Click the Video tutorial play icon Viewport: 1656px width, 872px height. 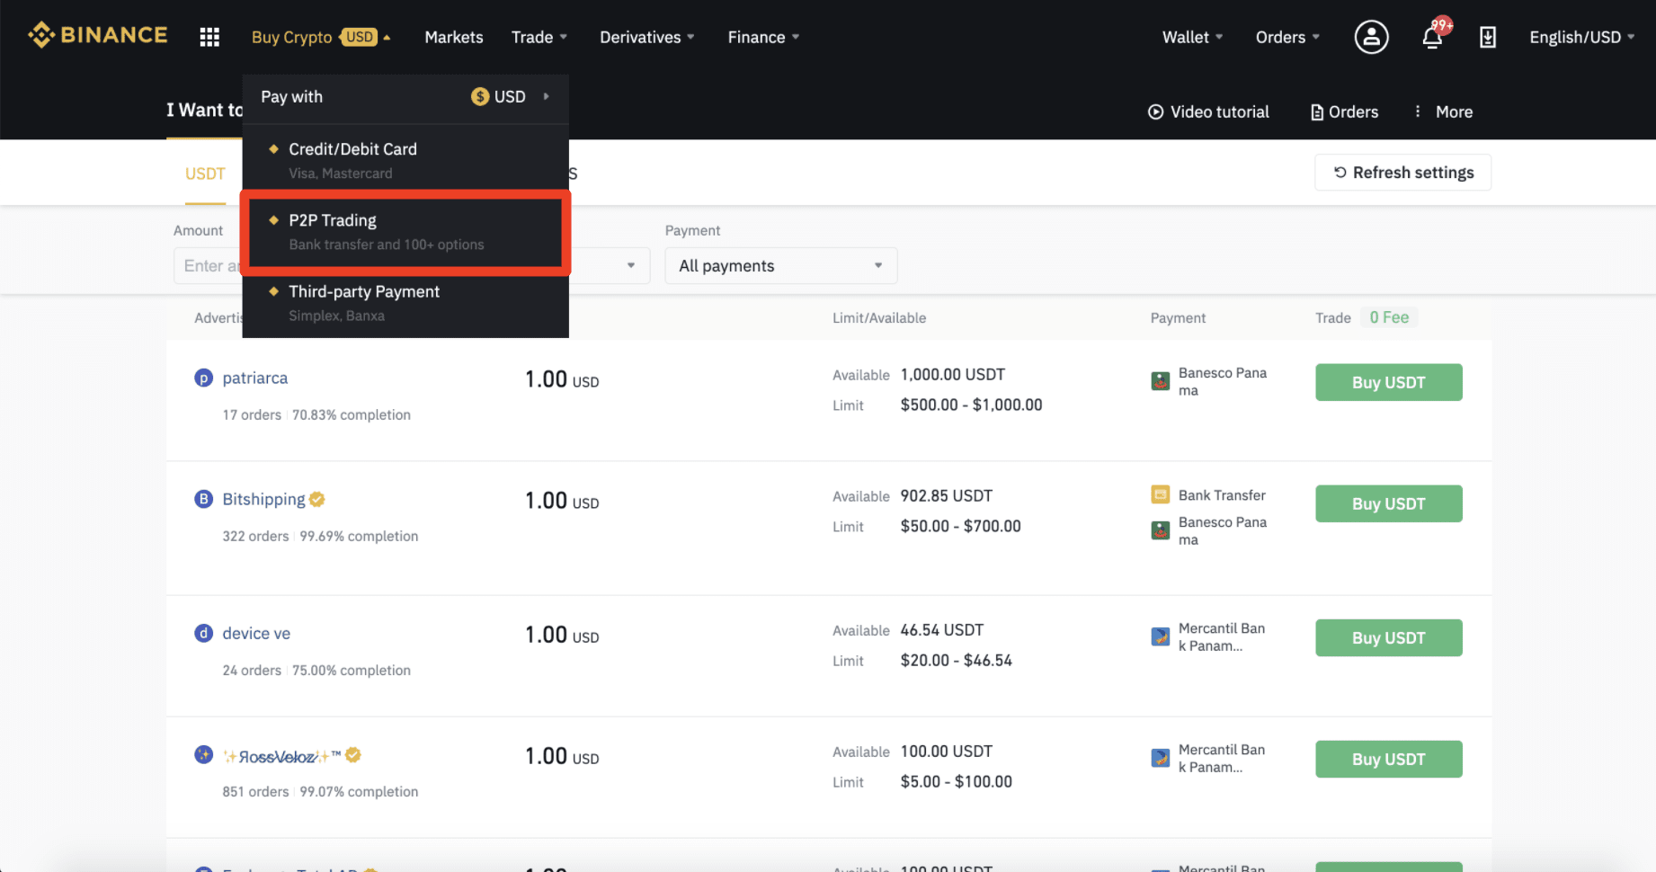coord(1155,112)
